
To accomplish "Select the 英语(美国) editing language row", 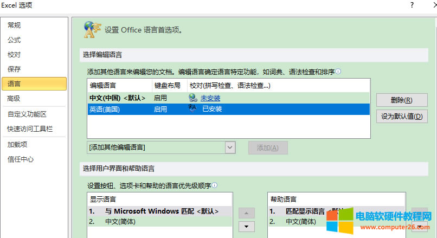I will (229, 110).
